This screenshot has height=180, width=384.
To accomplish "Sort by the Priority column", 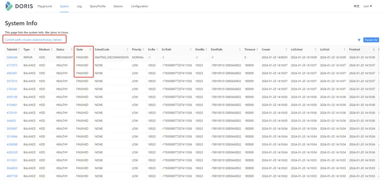I will pos(144,49).
